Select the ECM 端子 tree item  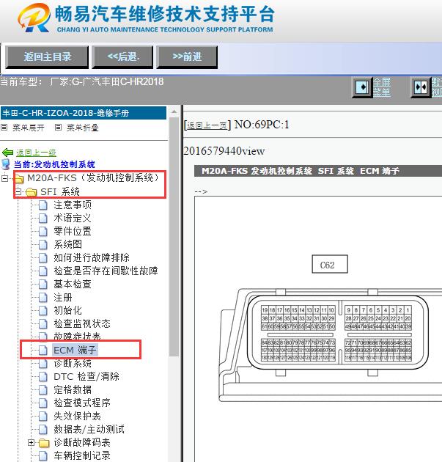[75, 350]
